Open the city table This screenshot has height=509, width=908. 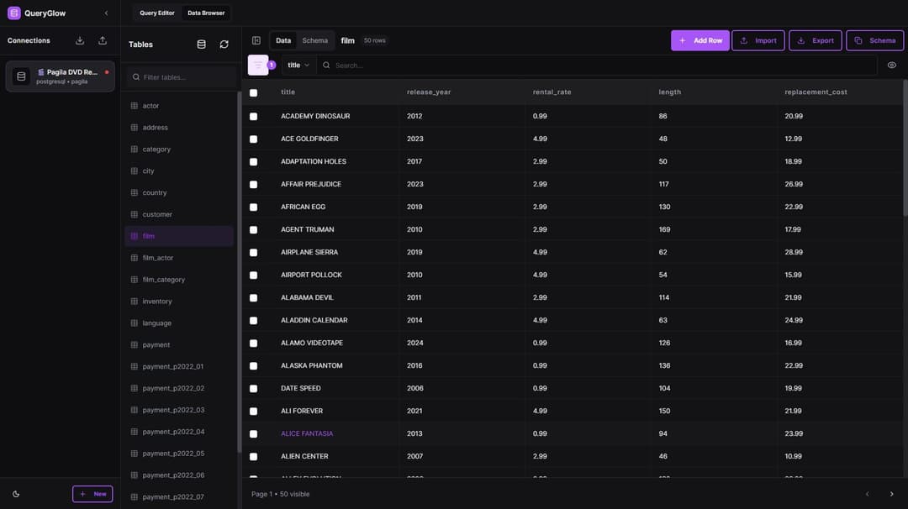(x=179, y=171)
